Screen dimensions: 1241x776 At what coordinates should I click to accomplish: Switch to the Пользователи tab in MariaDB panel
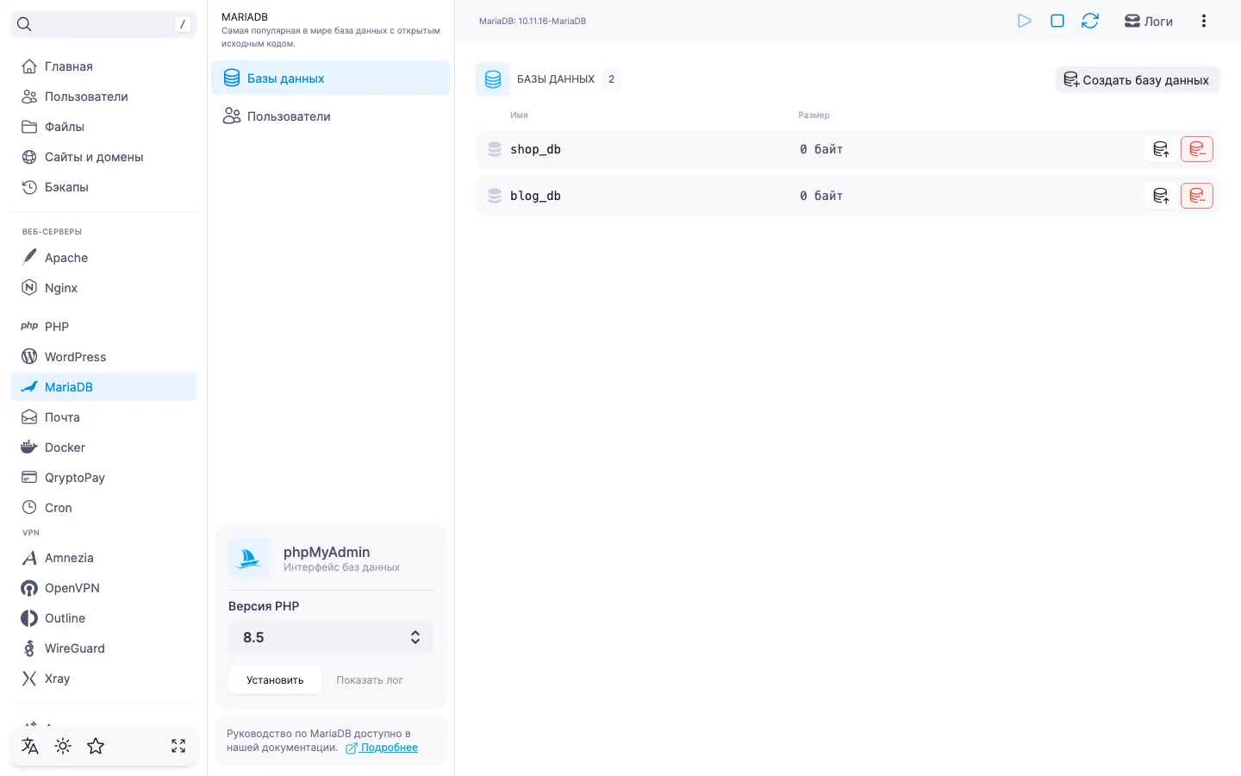tap(331, 116)
